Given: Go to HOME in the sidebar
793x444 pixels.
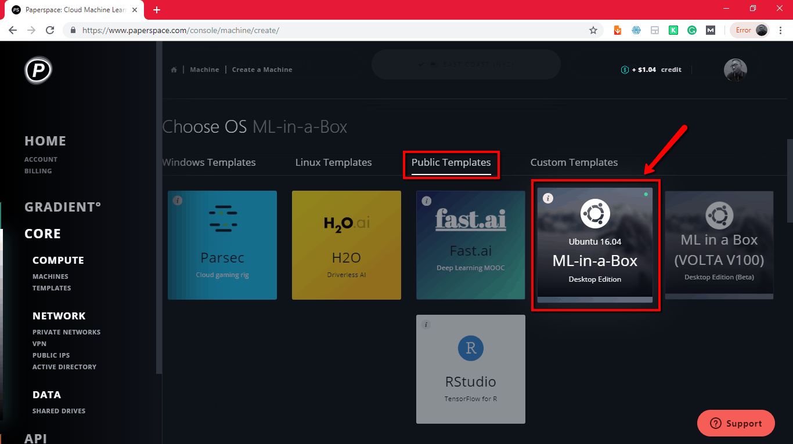Looking at the screenshot, I should (45, 141).
